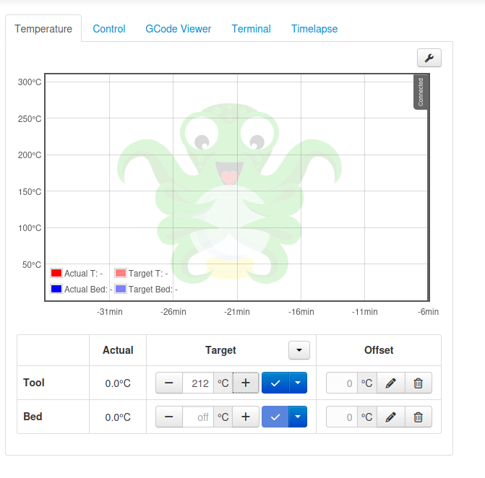
Task: Open the Target column header dropdown
Action: point(299,350)
